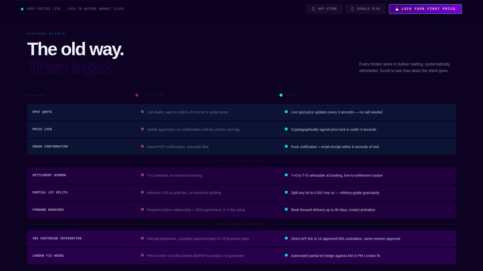The image size is (483, 271).
Task: Click red cross icon in Partial Lot Splits row
Action: [142, 192]
